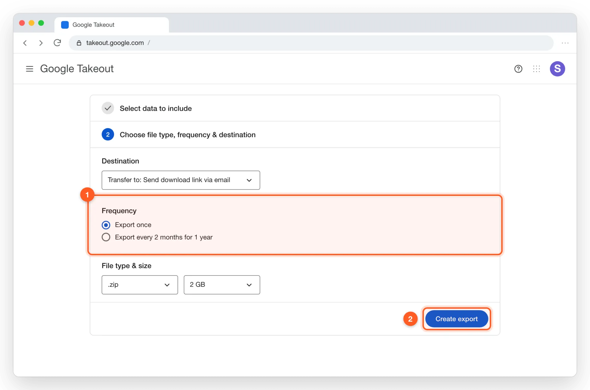Click the takeout.google.com address bar
Screen dimensions: 590x390
click(x=311, y=43)
